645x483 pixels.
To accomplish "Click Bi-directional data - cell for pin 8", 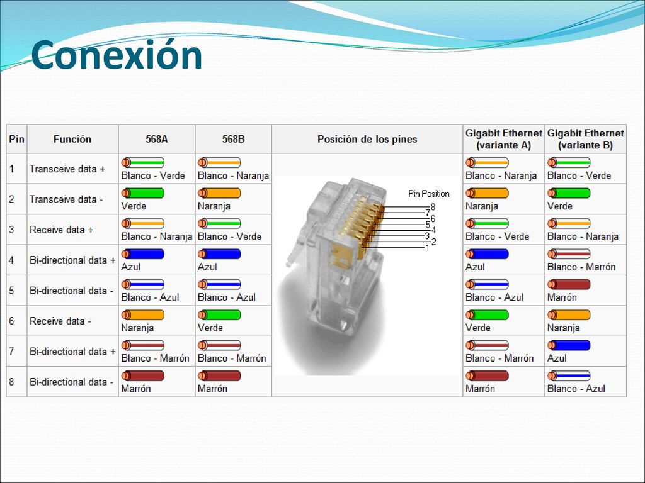I will [x=72, y=382].
